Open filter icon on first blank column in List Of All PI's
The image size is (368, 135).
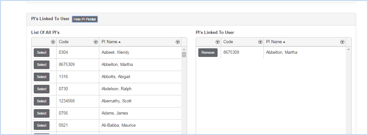(x=53, y=42)
